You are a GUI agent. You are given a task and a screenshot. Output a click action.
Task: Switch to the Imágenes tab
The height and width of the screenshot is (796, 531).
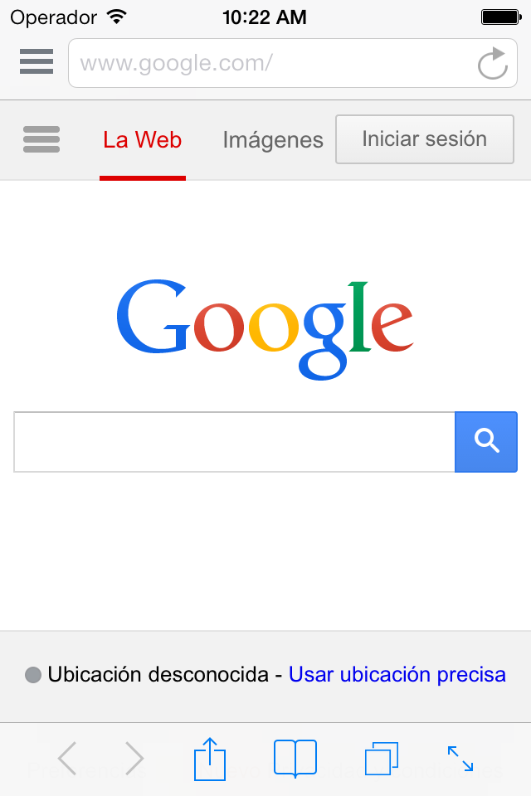[x=273, y=140]
